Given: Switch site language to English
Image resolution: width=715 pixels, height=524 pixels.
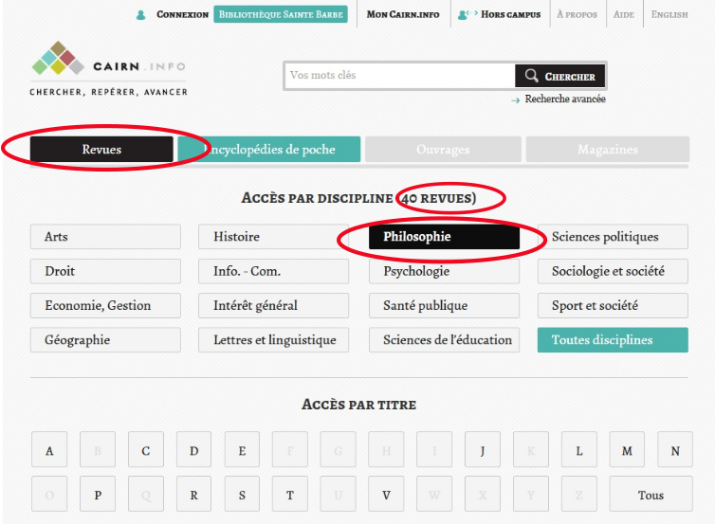Looking at the screenshot, I should (669, 14).
